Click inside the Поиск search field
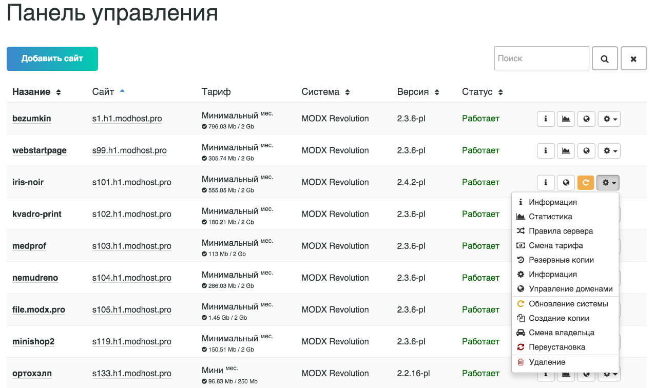The width and height of the screenshot is (654, 388). (541, 58)
